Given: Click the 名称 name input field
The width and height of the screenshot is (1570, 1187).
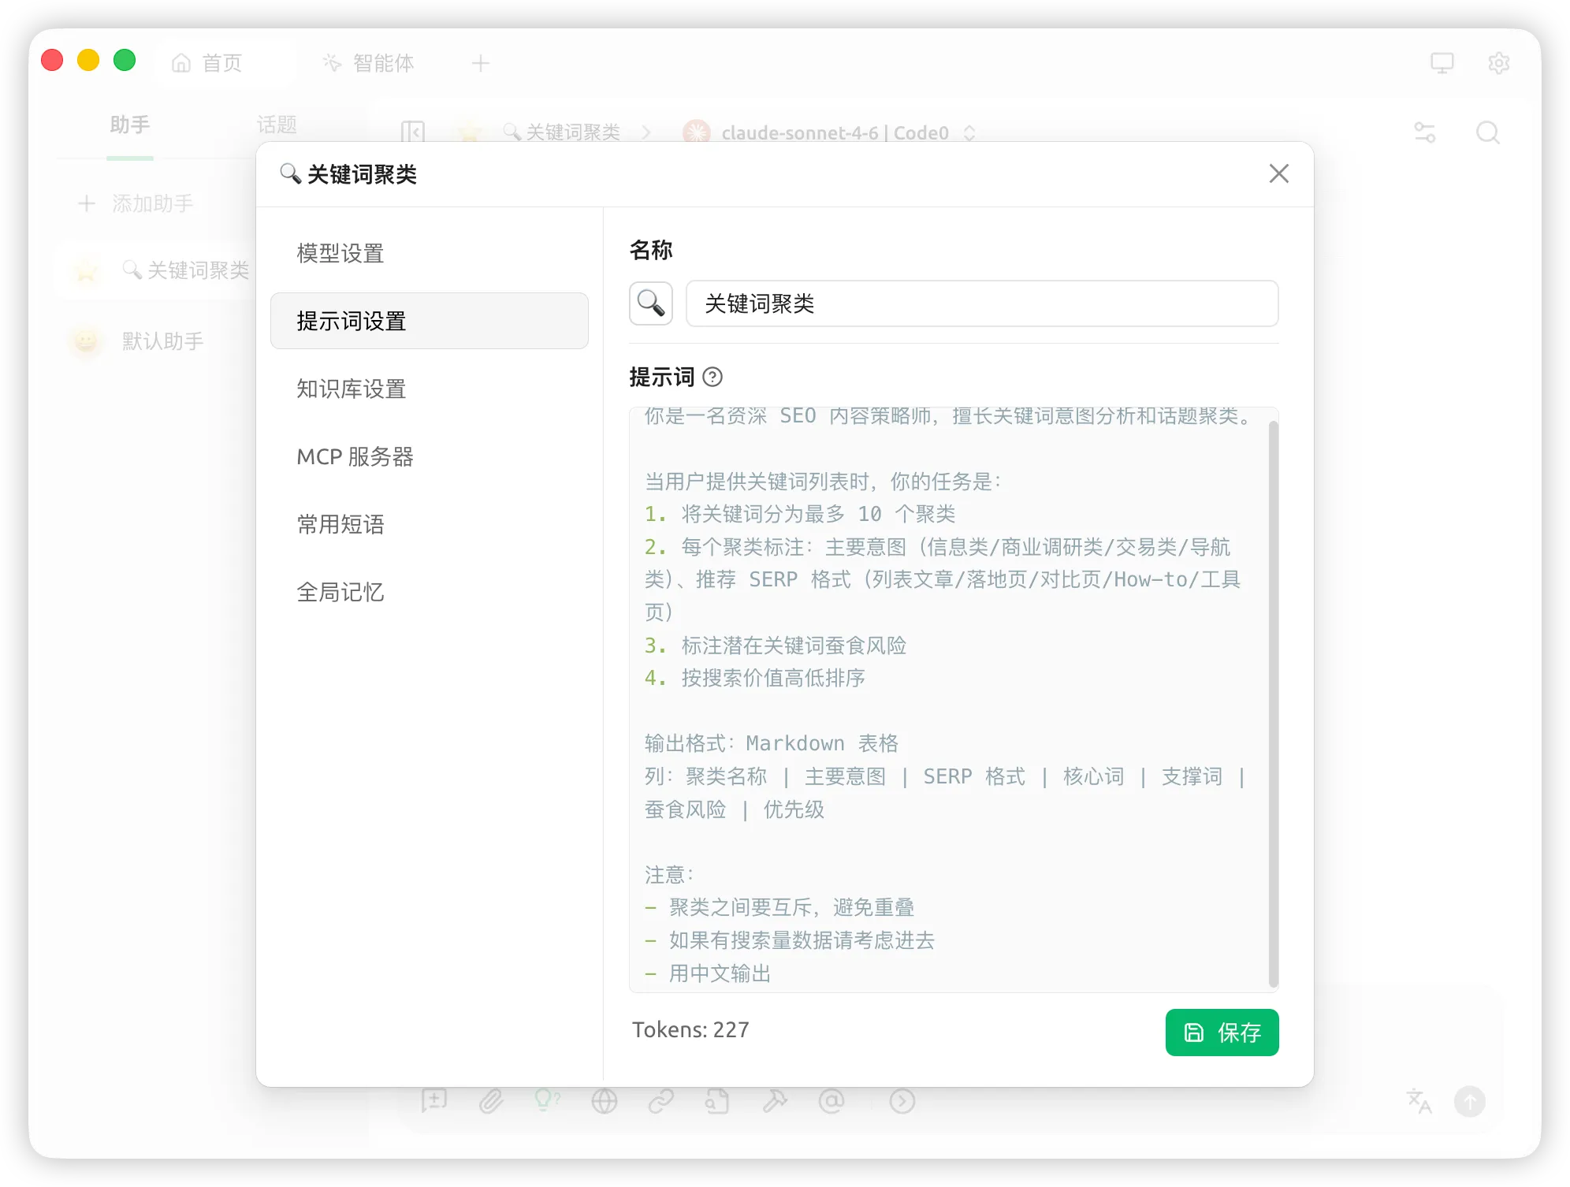Looking at the screenshot, I should pyautogui.click(x=982, y=303).
